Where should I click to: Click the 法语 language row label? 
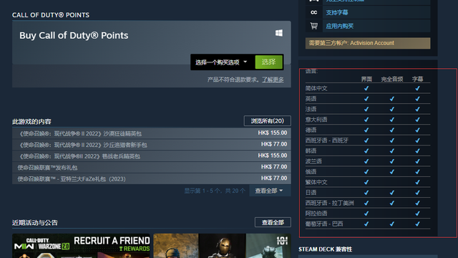click(x=311, y=109)
